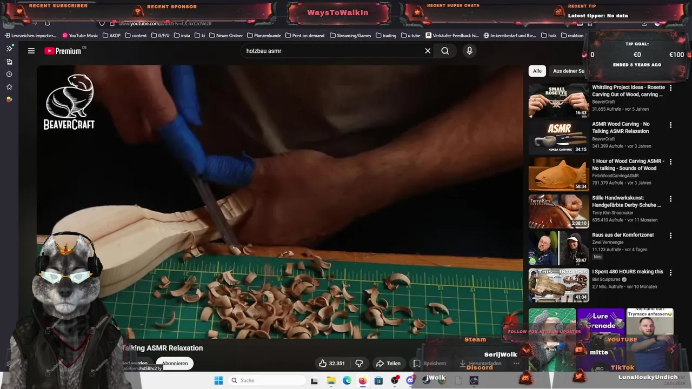Open the content bookmarks folder
Viewport: 692px width, 389px height.
pyautogui.click(x=135, y=36)
